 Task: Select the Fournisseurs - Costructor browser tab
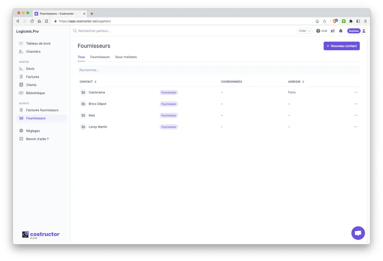pyautogui.click(x=60, y=14)
